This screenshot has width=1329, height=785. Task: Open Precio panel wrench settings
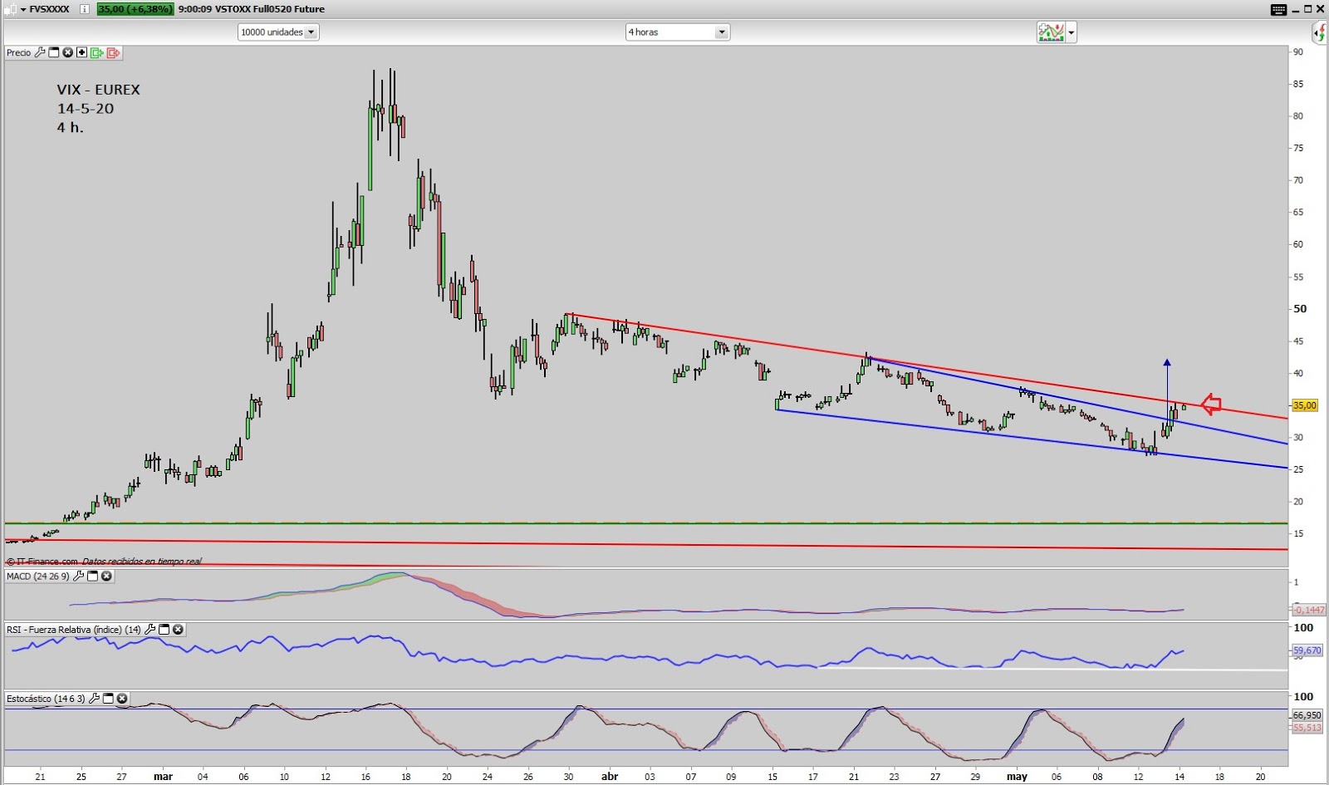click(x=39, y=52)
